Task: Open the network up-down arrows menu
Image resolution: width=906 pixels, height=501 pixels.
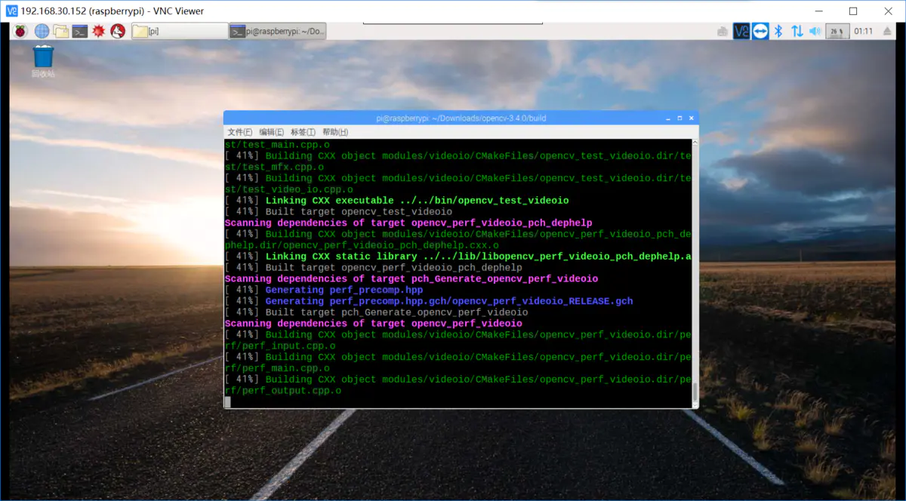Action: coord(797,31)
